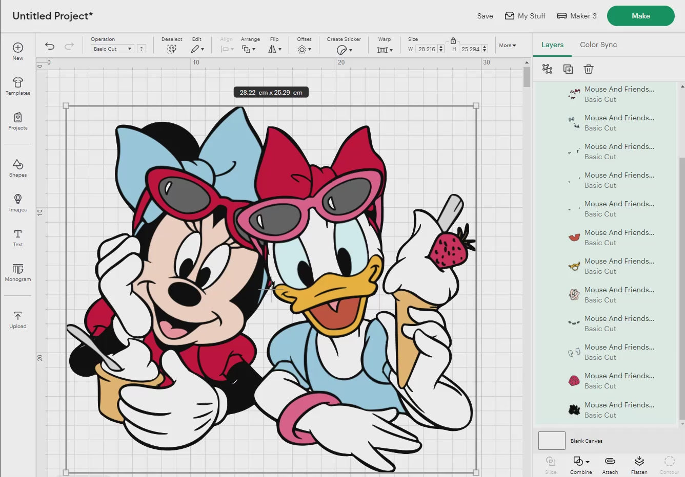This screenshot has height=477, width=685.
Task: Select the yellow beak layer
Action: [x=606, y=266]
